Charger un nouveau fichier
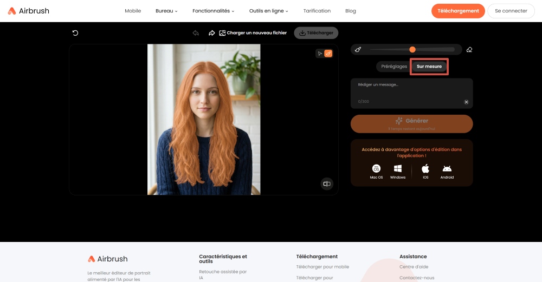Screen dimensions: 542x282 253,33
